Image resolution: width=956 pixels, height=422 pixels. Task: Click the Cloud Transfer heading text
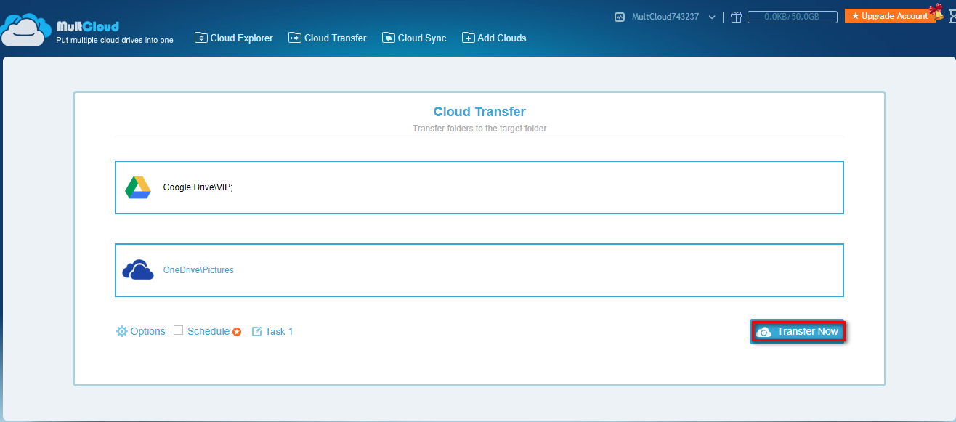point(479,112)
